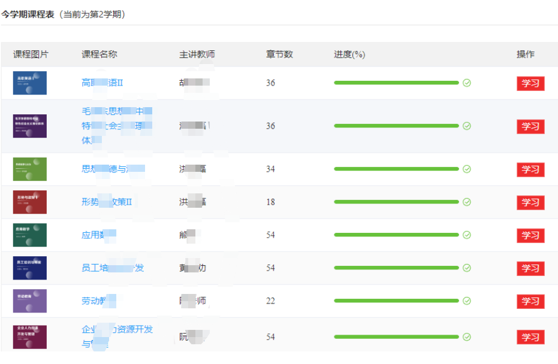Click the 主讲教师 column header
This screenshot has width=558, height=364.
[x=197, y=54]
